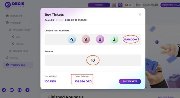The width and height of the screenshot is (180, 98).
Task: Click the RANDOM numbers button
Action: point(131,39)
